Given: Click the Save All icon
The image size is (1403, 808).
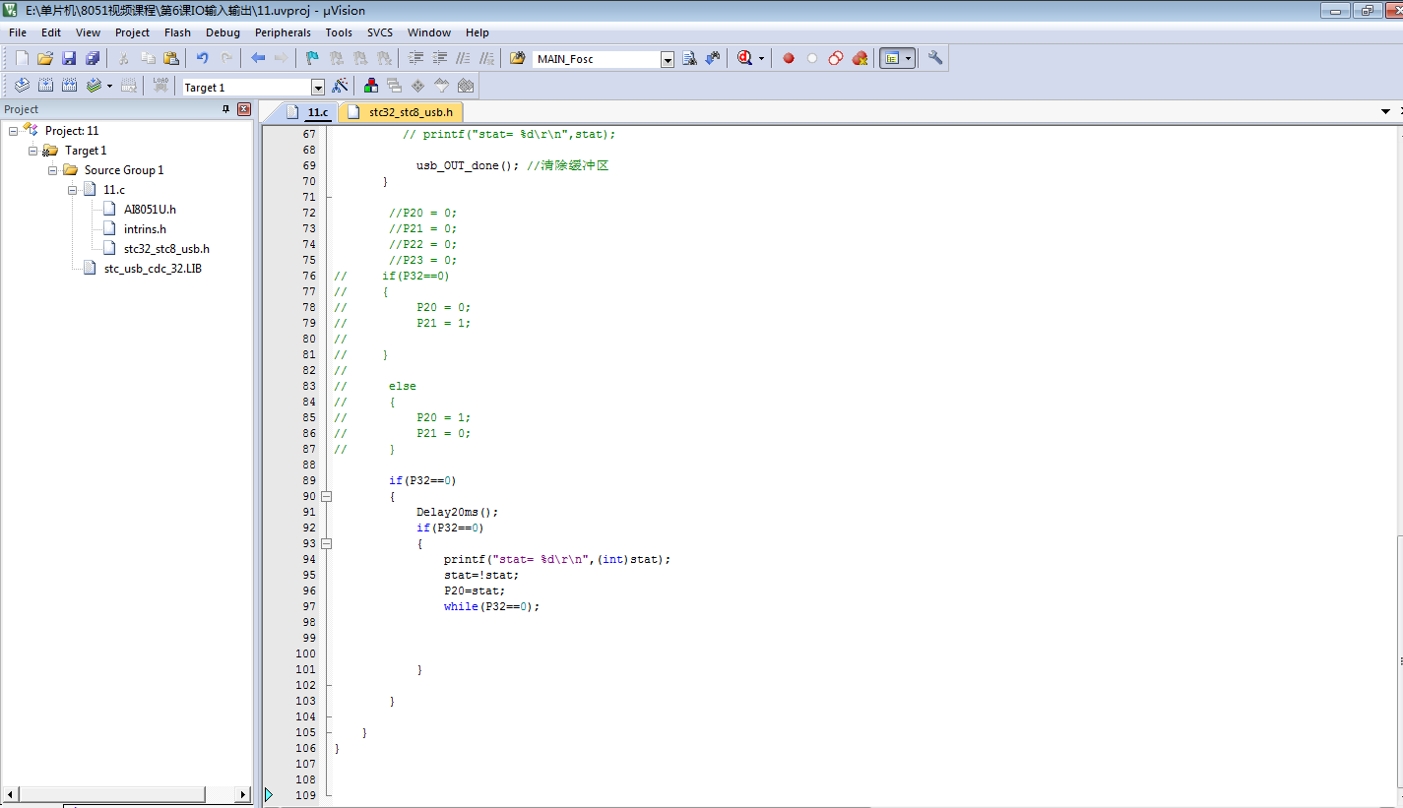Looking at the screenshot, I should point(93,58).
